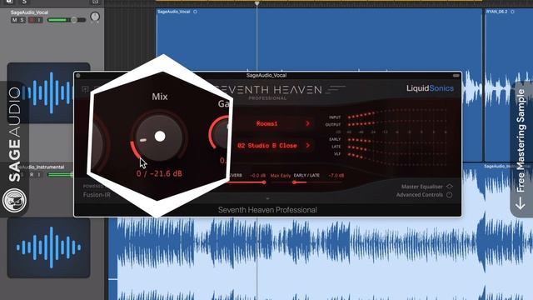Click the lower blue waveform thumbnail
The height and width of the screenshot is (300, 533).
pos(48,247)
